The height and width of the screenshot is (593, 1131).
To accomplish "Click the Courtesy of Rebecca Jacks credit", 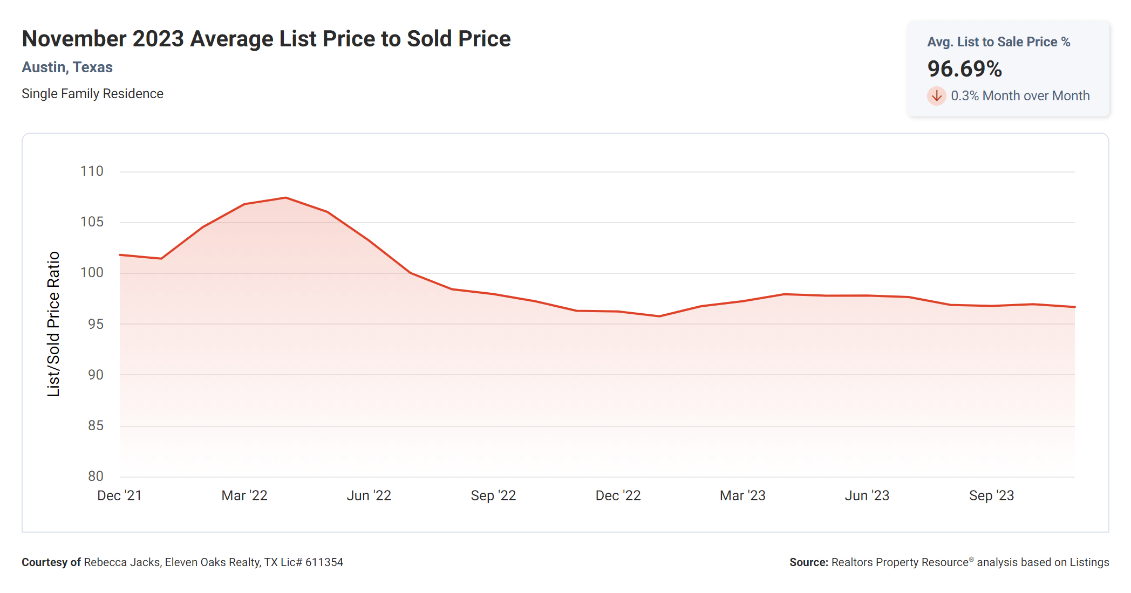I will pos(182,562).
